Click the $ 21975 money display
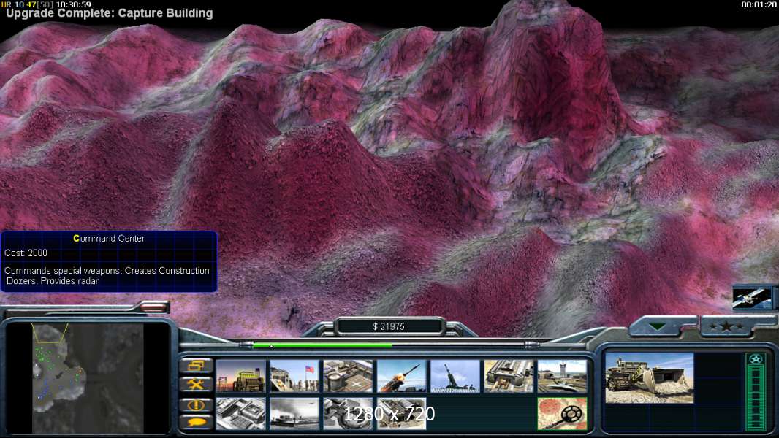The image size is (779, 438). click(389, 326)
